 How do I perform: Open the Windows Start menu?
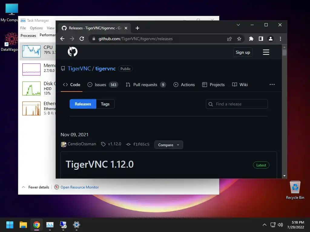click(10, 225)
